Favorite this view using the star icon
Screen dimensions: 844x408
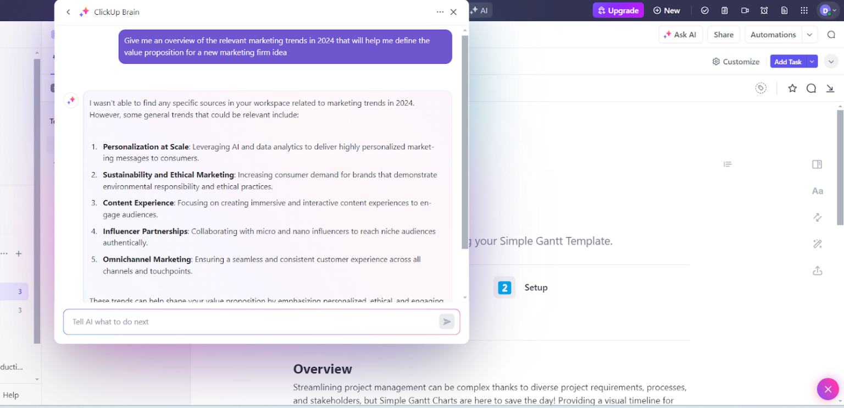(792, 88)
